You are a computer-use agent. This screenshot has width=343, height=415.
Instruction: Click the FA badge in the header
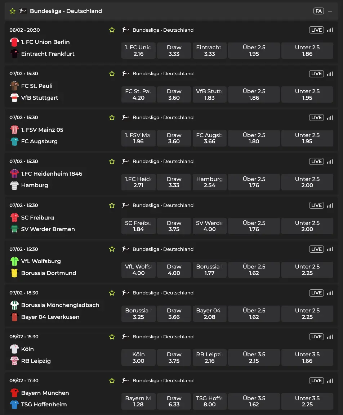click(x=318, y=11)
